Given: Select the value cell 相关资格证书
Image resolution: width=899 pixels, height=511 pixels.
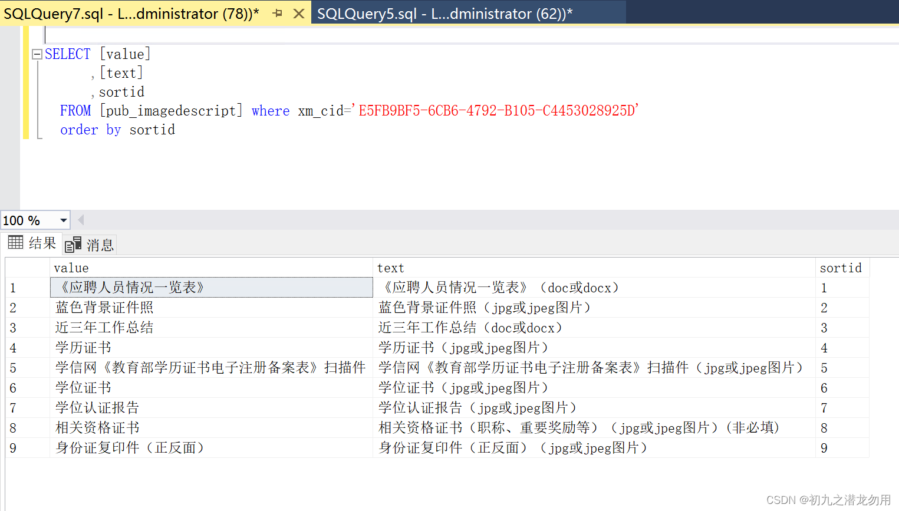Looking at the screenshot, I should tap(211, 428).
